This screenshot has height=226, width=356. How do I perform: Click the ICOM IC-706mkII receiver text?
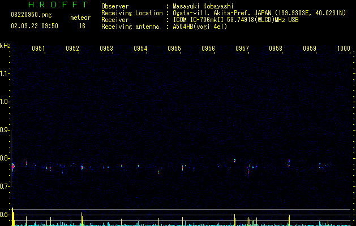[235, 20]
